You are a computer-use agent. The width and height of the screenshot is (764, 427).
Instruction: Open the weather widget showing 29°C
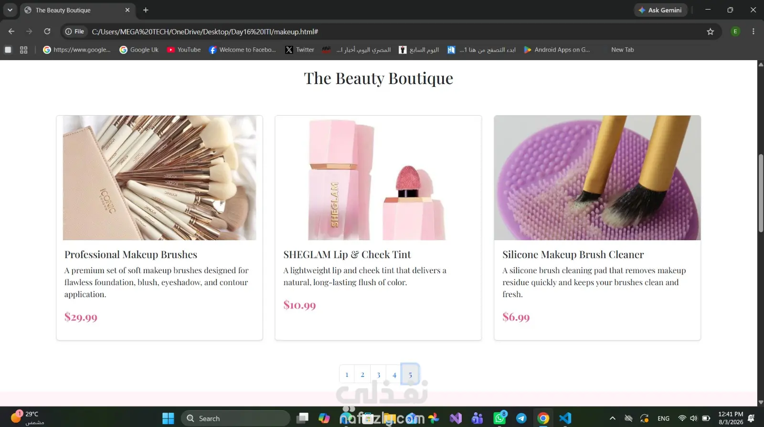[27, 417]
